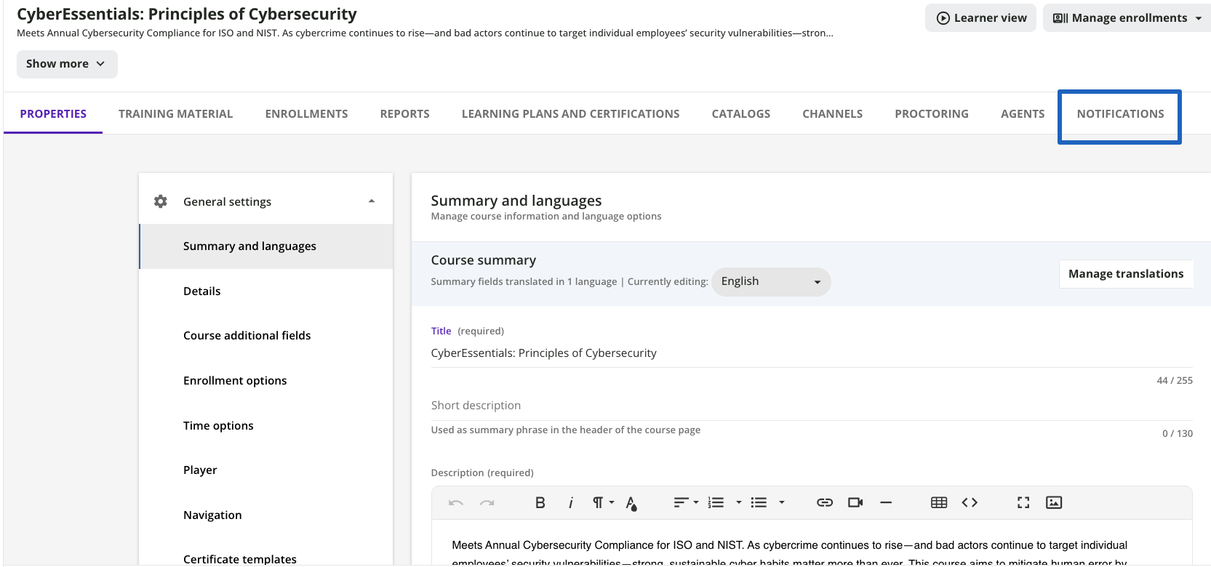Click the Learner view button
Screen dimensions: 1211x567
(980, 18)
